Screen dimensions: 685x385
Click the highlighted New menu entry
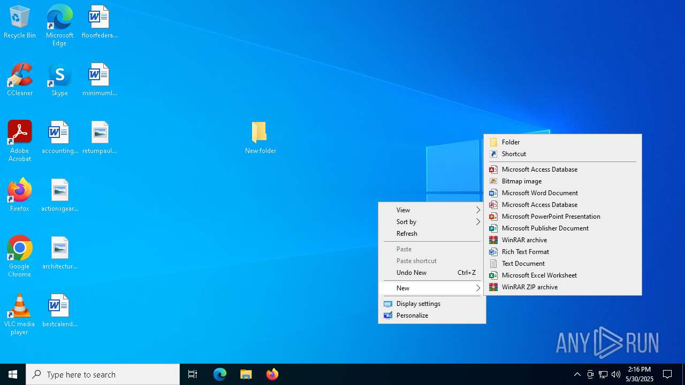pyautogui.click(x=432, y=288)
